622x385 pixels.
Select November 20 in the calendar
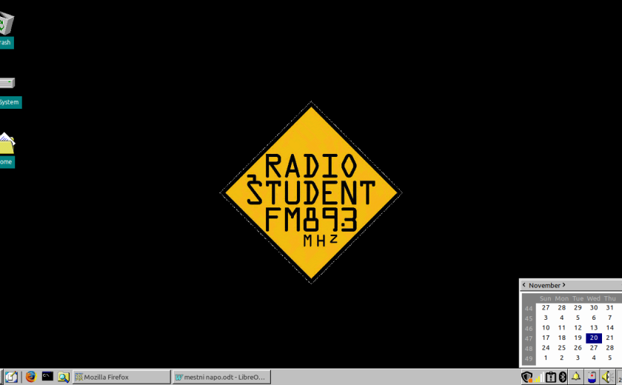[x=594, y=338]
